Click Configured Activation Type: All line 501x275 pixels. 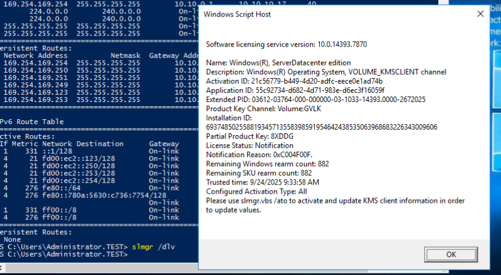pyautogui.click(x=256, y=192)
